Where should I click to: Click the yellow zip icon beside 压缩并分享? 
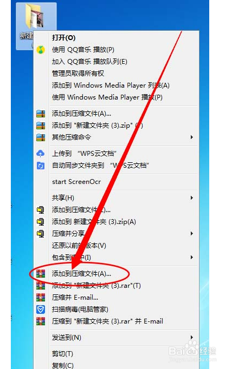(x=41, y=233)
